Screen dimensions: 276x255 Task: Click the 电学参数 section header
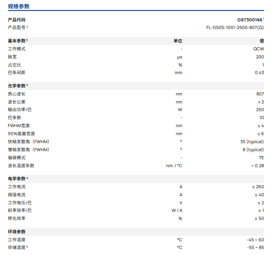[x=17, y=179]
